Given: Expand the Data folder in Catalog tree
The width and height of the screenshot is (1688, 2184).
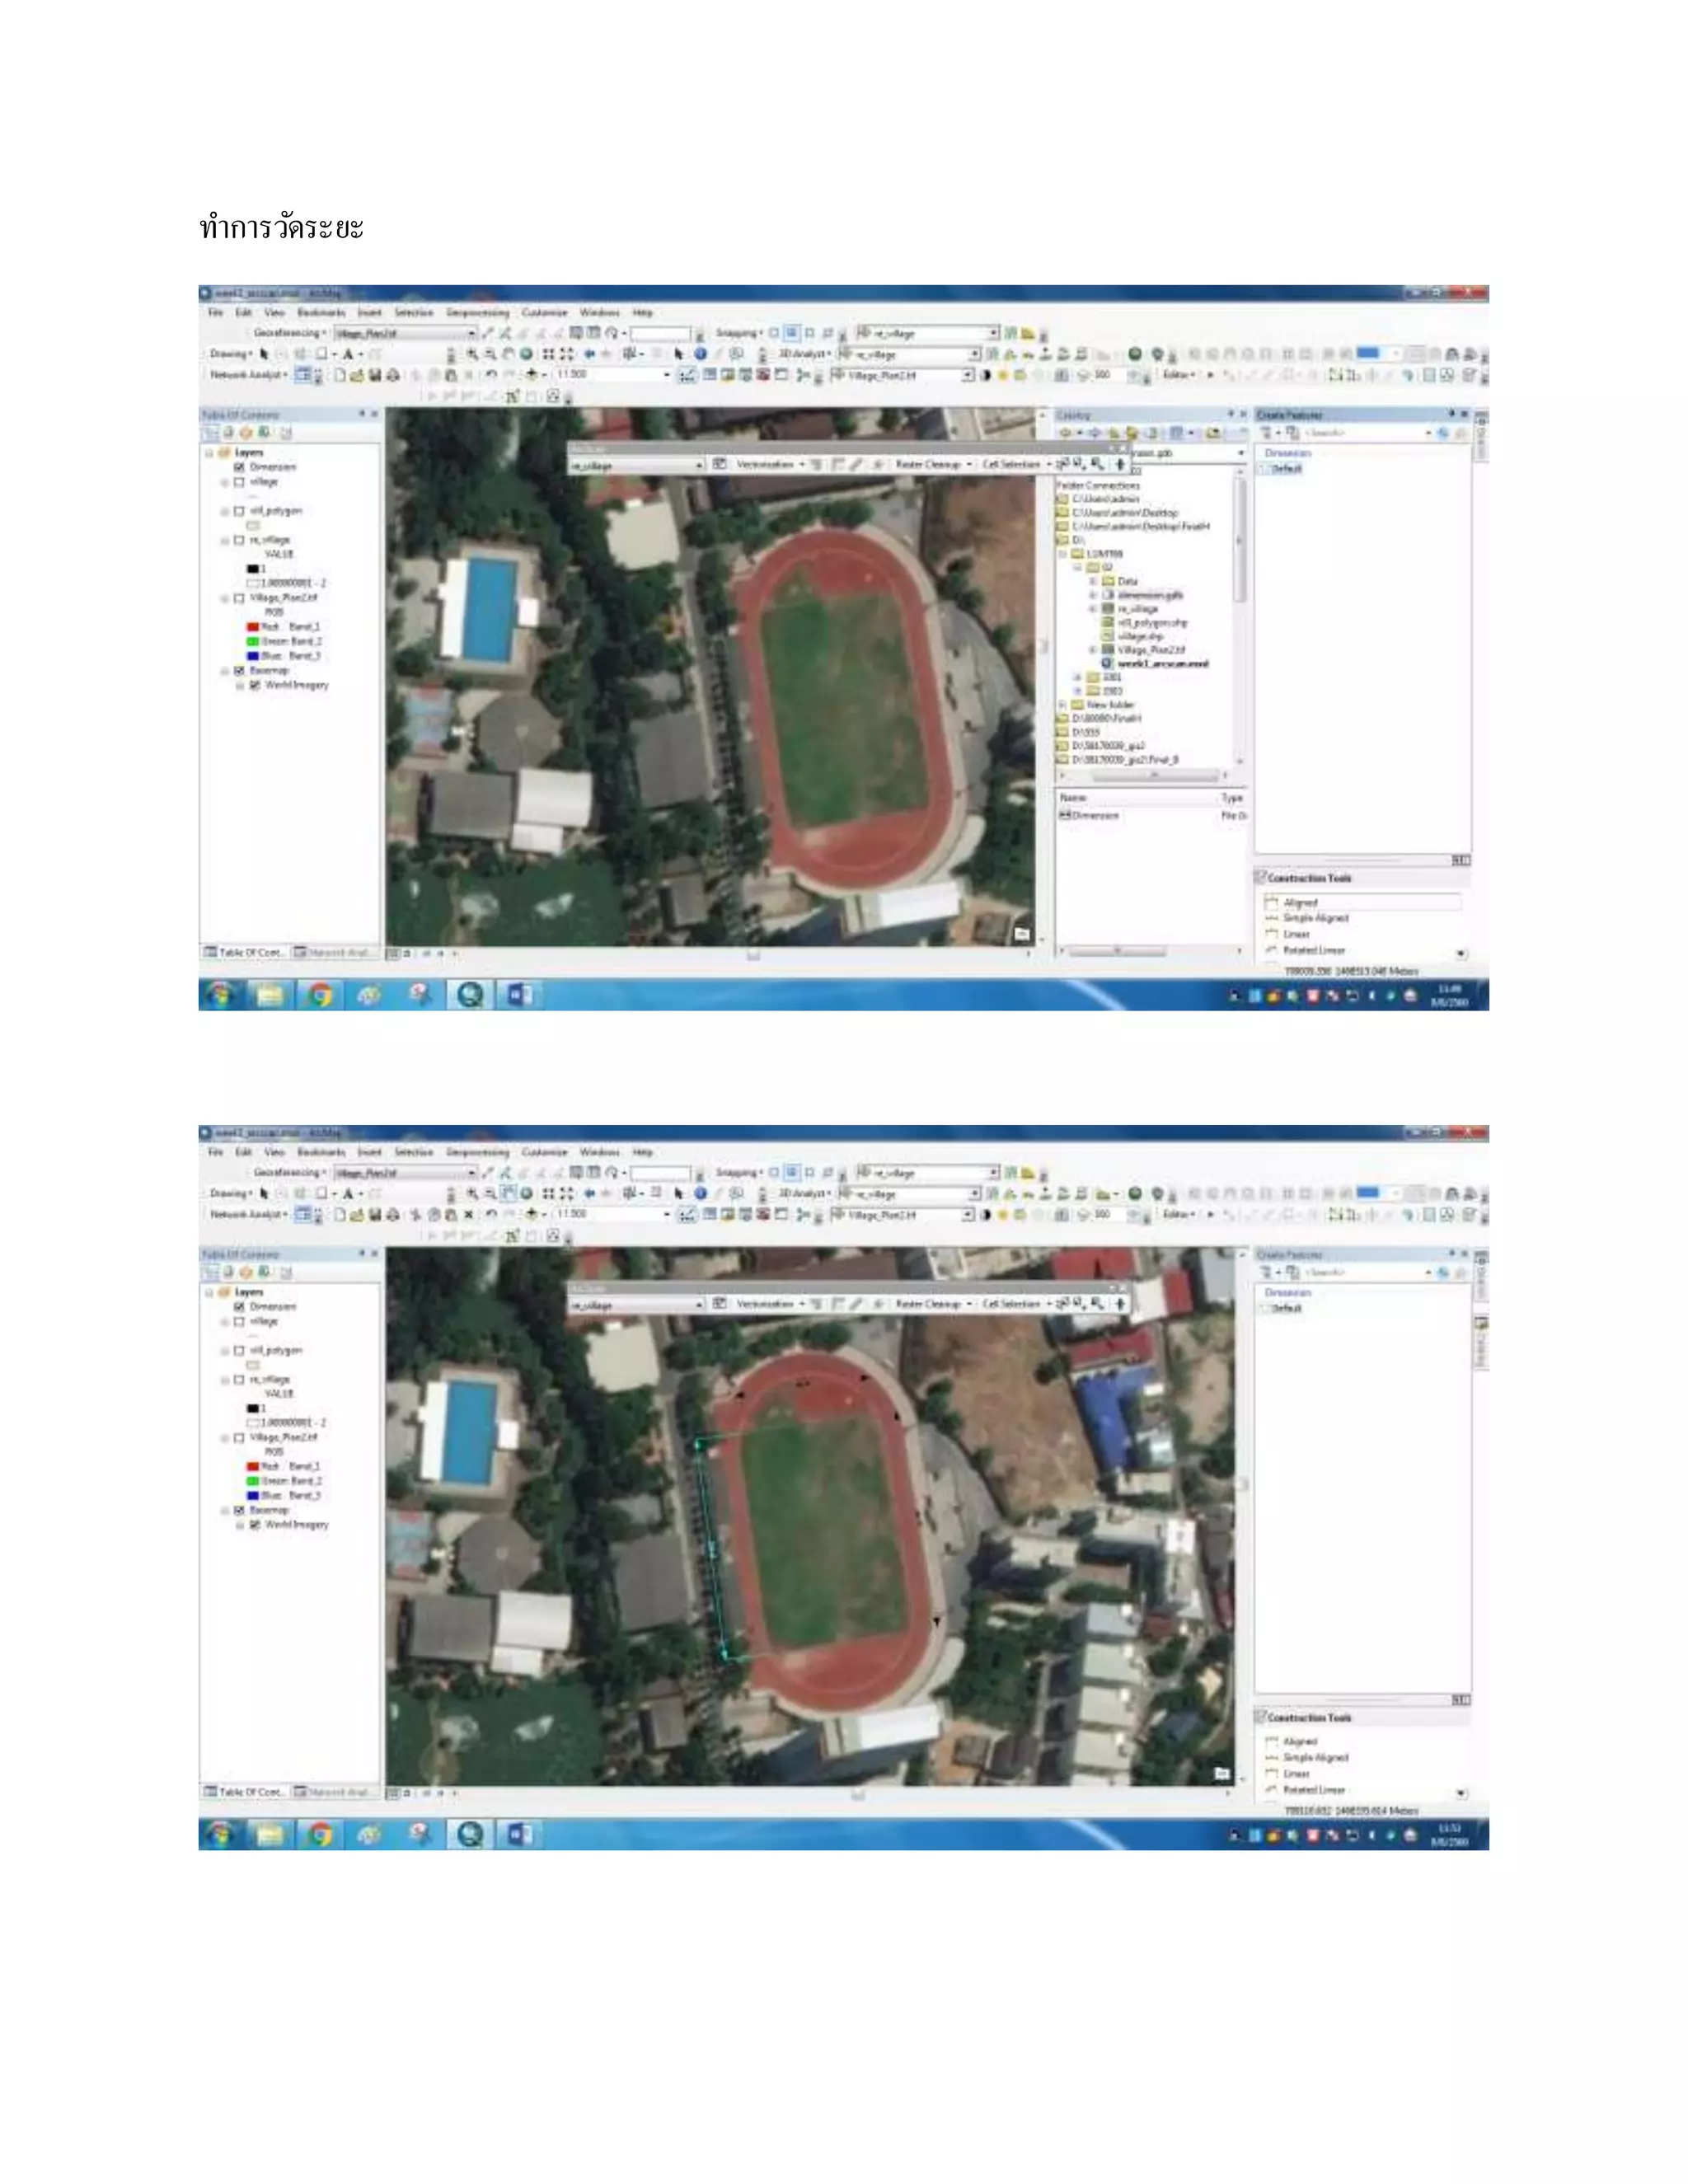Looking at the screenshot, I should click(1092, 581).
